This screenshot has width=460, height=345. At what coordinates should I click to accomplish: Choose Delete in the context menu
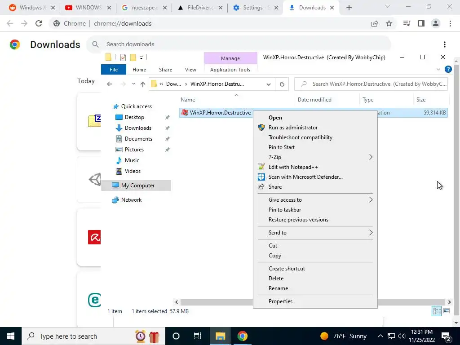(276, 279)
